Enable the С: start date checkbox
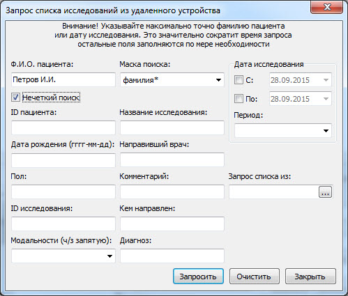Image resolution: width=348 pixels, height=296 pixels. 239,80
